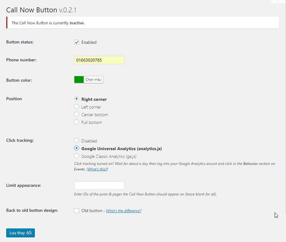The height and width of the screenshot is (242, 286).
Task: Choose Center bottom position radio
Action: (x=76, y=114)
